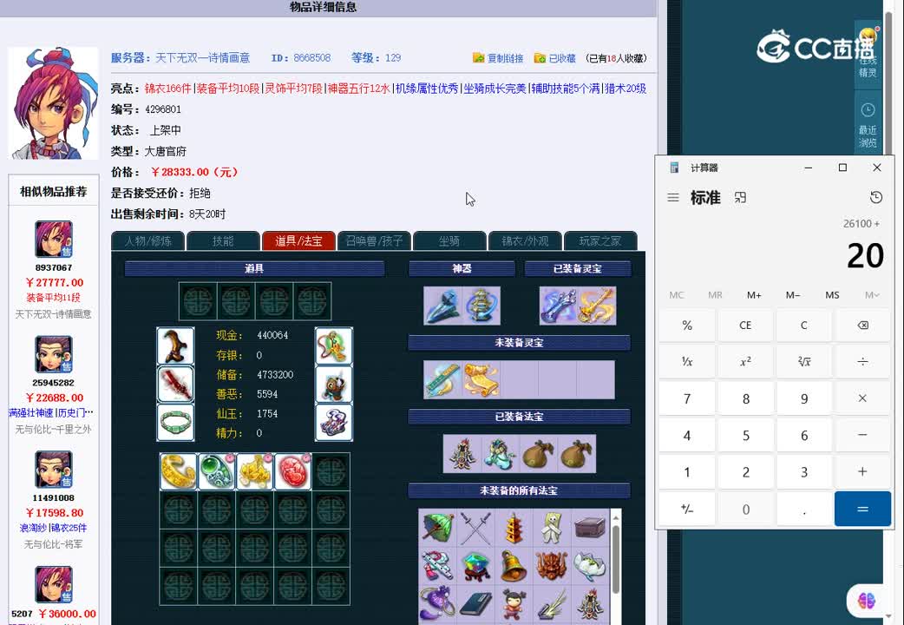Viewport: 904px width, 625px height.
Task: Click avatar of similar item 25945282
Action: [54, 354]
